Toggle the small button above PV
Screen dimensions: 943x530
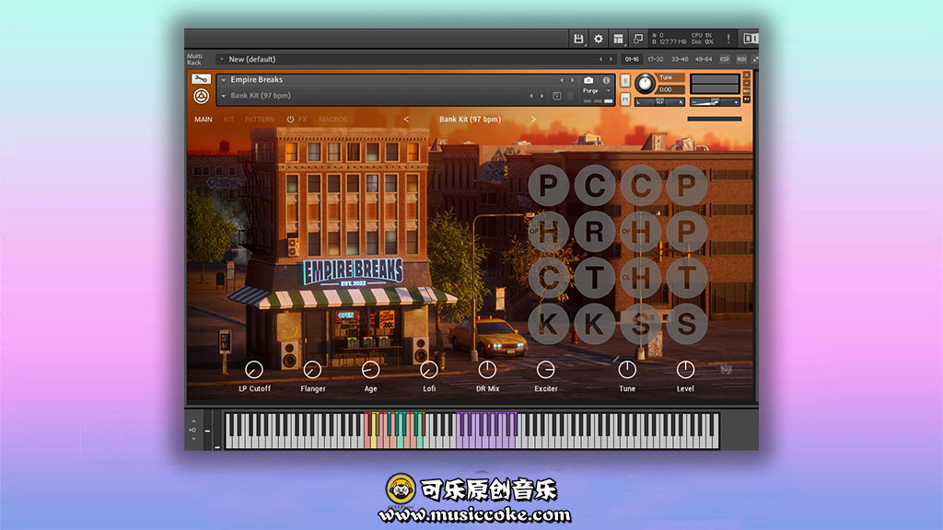point(746,91)
